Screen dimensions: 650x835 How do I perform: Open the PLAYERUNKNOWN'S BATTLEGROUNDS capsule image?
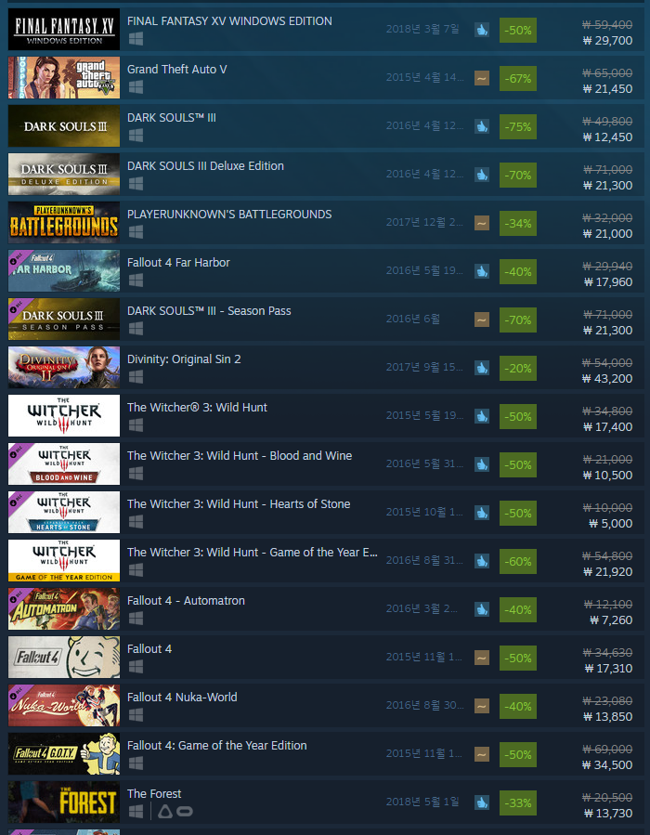[64, 223]
